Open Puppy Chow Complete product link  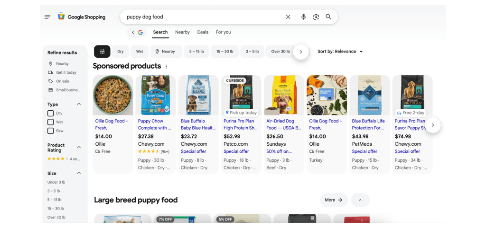coord(155,124)
